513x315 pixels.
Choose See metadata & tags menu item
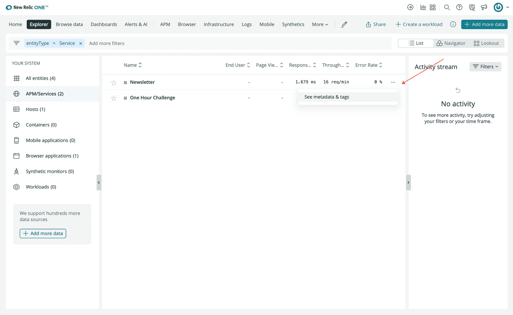(348, 97)
